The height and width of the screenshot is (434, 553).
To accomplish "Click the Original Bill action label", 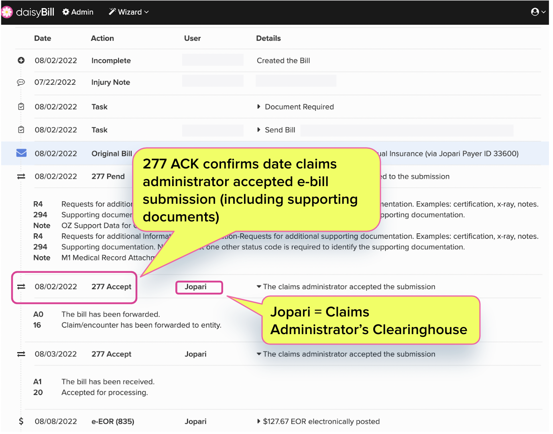I will click(112, 154).
